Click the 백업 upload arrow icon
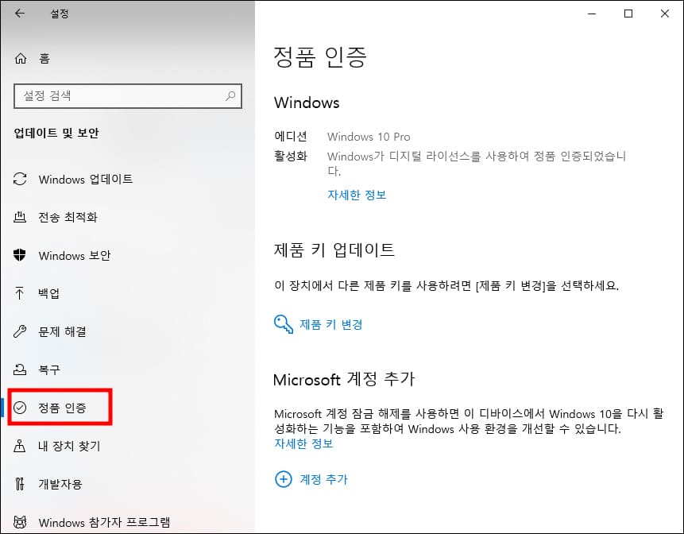The width and height of the screenshot is (684, 534). click(20, 293)
